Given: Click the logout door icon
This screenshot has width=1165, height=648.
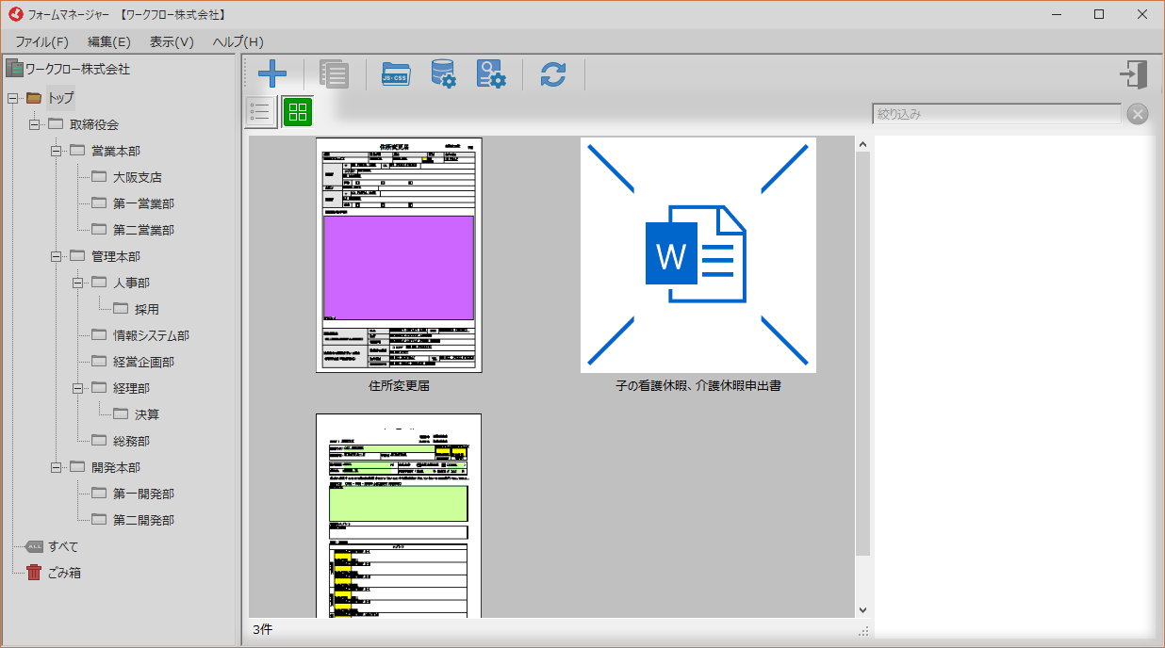Looking at the screenshot, I should click(1133, 74).
